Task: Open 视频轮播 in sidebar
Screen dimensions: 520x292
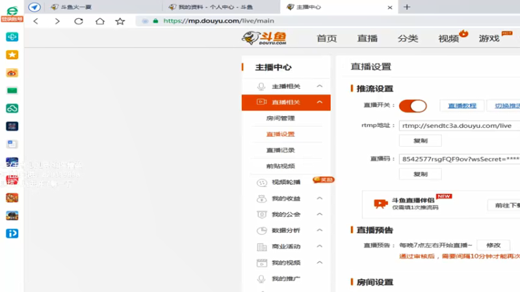Action: pos(286,182)
